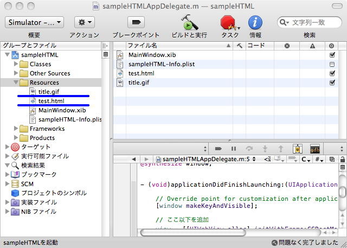Expand the Other Sources folder

(16, 73)
